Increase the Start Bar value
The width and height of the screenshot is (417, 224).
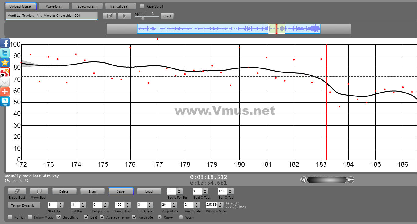pos(60,204)
